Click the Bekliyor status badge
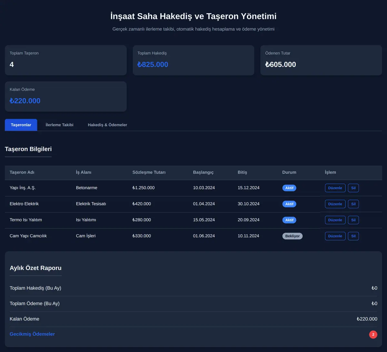This screenshot has height=352, width=387. point(293,236)
